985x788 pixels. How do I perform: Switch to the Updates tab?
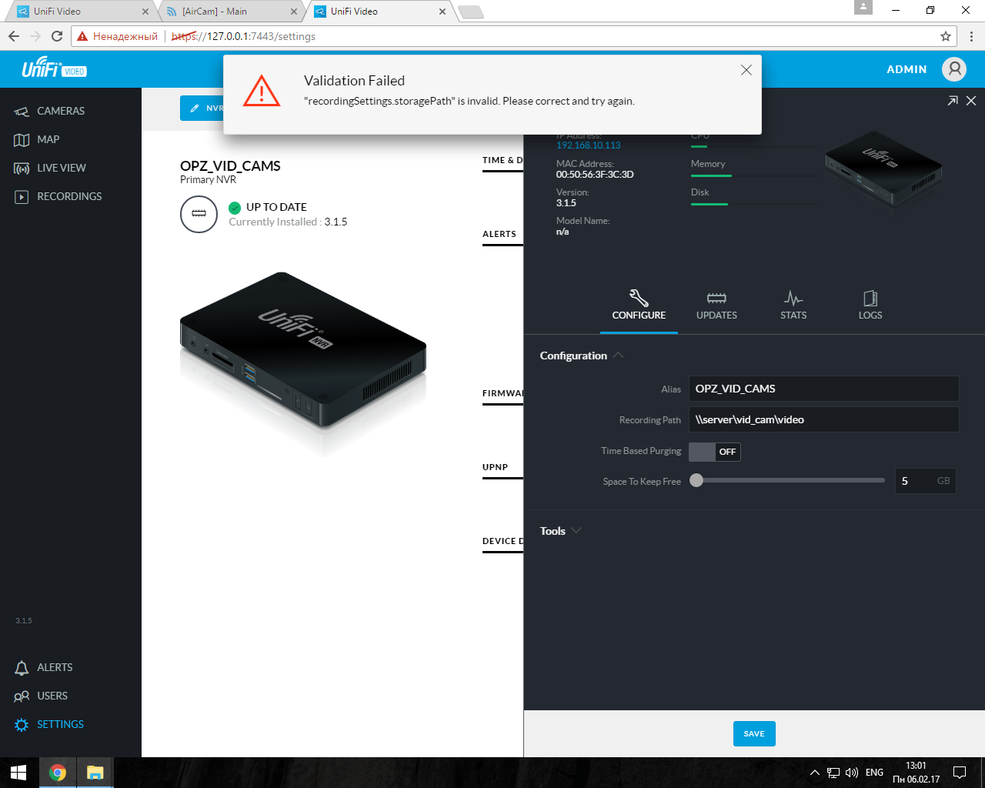click(716, 306)
